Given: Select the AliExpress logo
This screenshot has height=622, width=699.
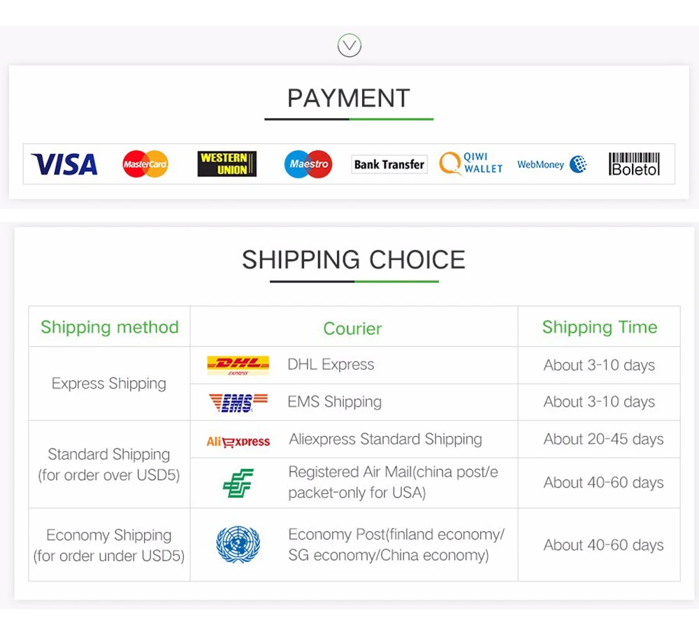Looking at the screenshot, I should pyautogui.click(x=238, y=442).
